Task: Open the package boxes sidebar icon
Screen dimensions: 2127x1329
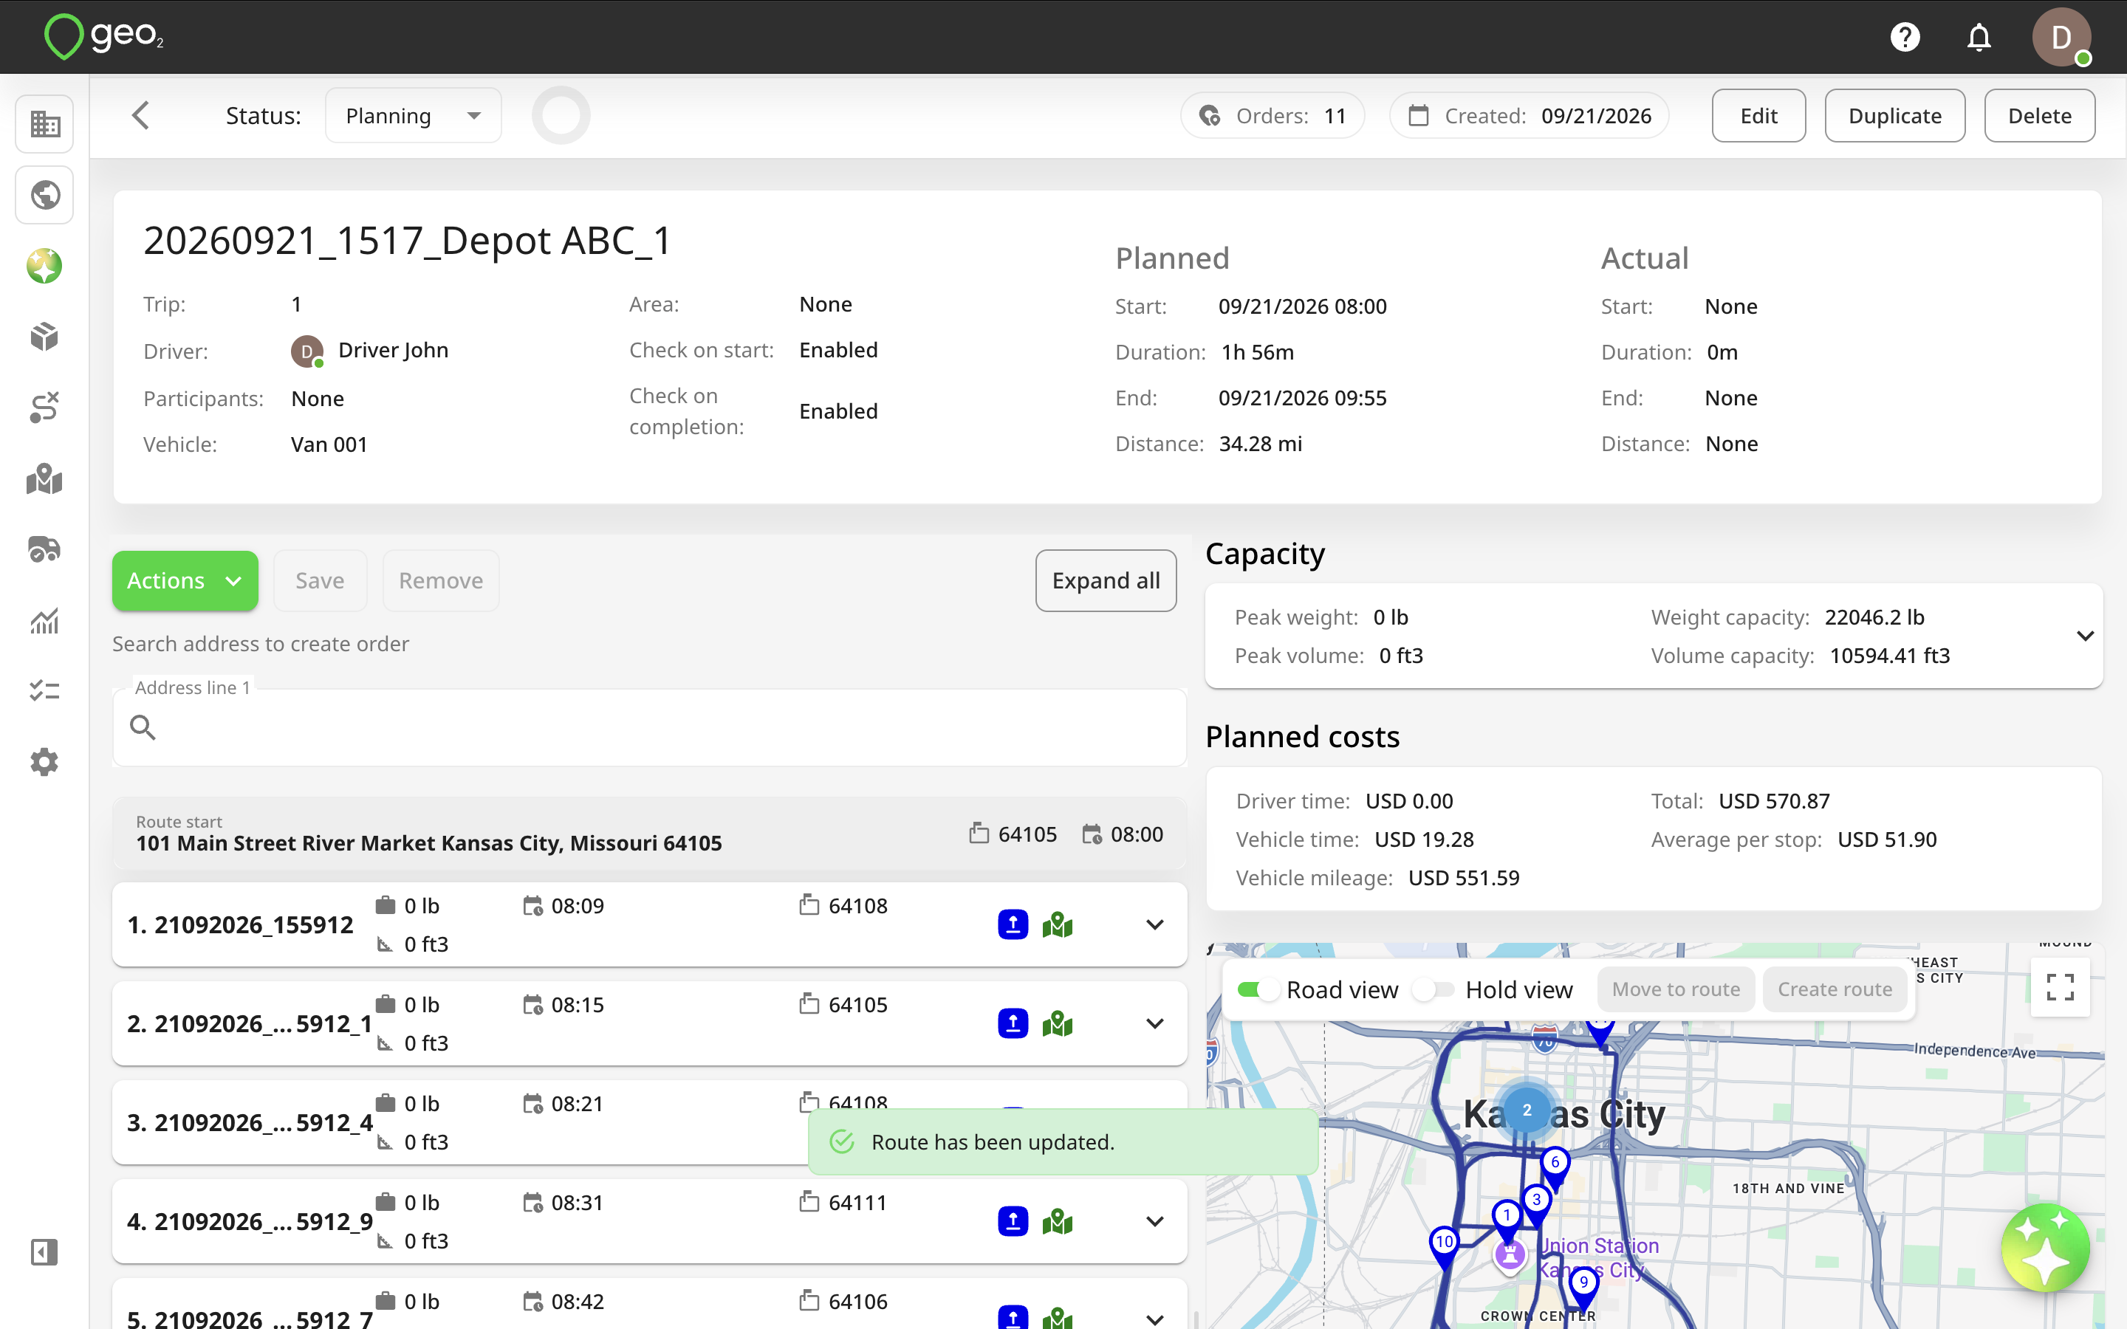Action: [45, 337]
